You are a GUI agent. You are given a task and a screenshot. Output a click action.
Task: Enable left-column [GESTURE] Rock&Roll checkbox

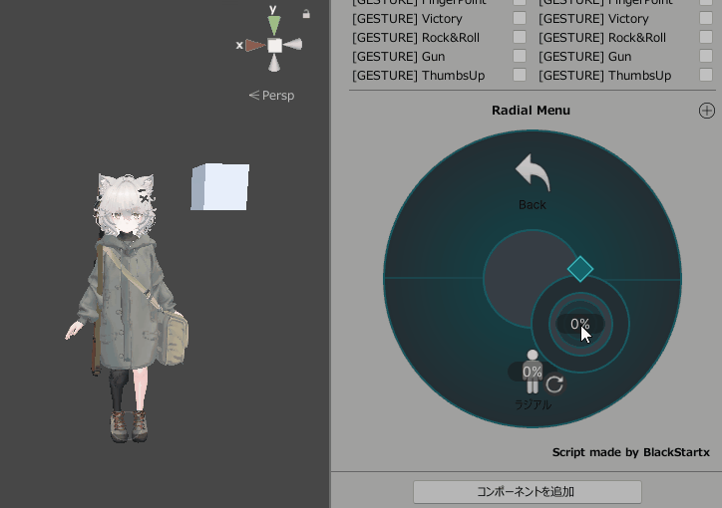tap(520, 37)
